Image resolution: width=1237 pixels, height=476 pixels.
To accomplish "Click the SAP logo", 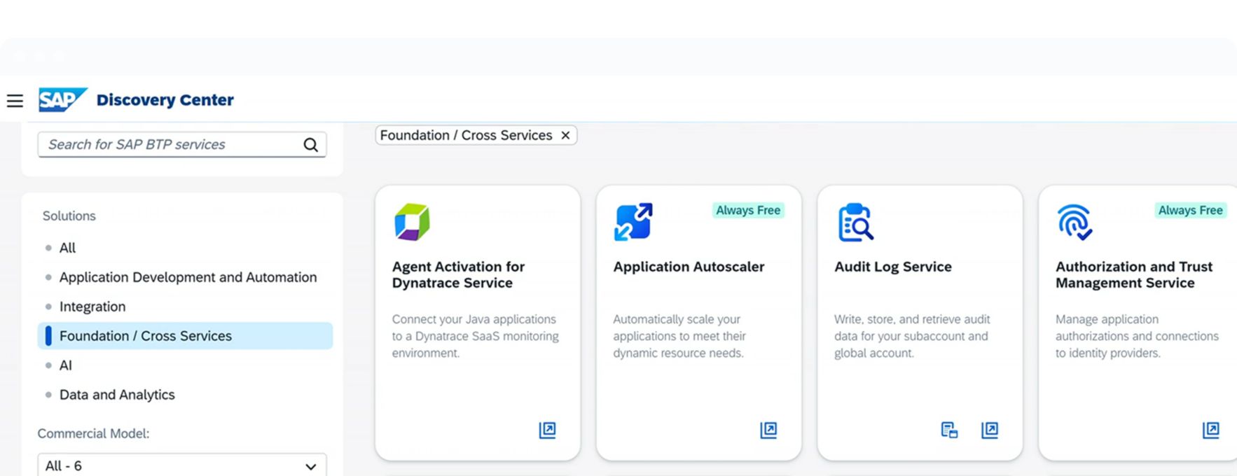I will click(63, 99).
